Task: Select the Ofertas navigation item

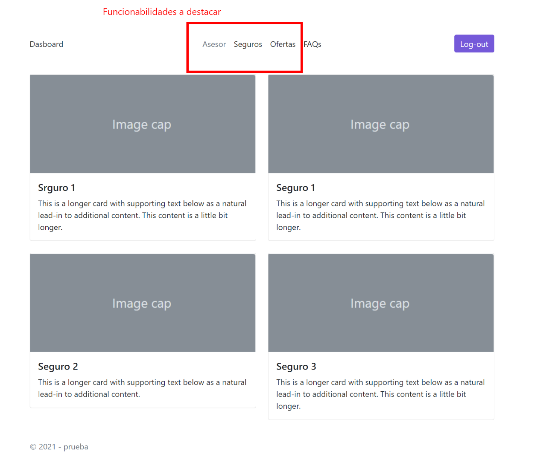Action: click(x=283, y=44)
